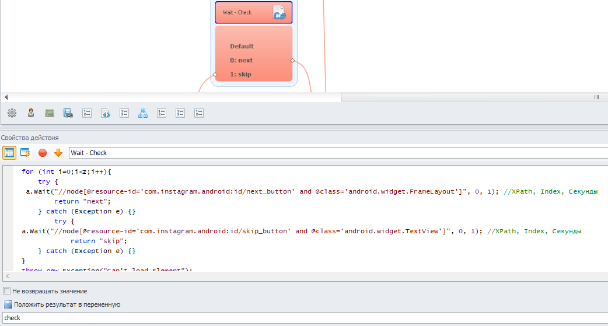
Task: Click the blue save-to-variable icon
Action: [x=8, y=304]
